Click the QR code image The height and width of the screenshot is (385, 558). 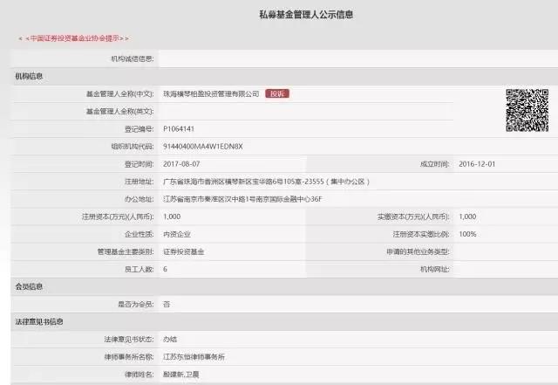point(527,110)
